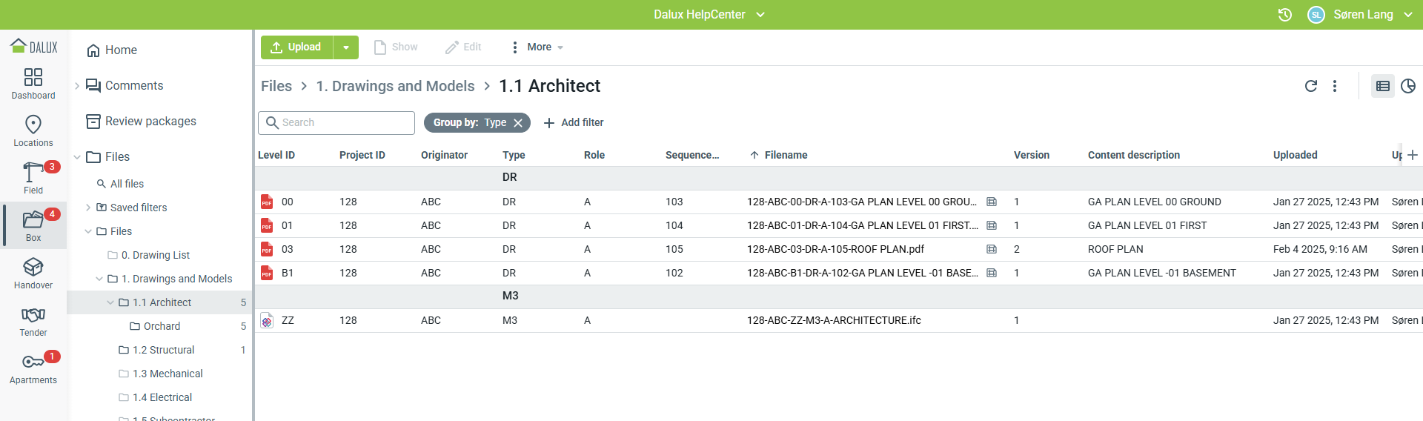This screenshot has height=421, width=1423.
Task: Open the Dashboard module in sidebar
Action: 33,83
